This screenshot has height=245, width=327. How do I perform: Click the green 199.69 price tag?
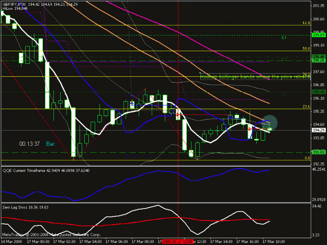pyautogui.click(x=319, y=35)
